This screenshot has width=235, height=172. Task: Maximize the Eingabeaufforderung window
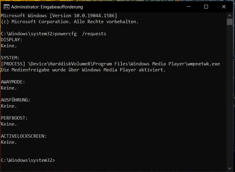pyautogui.click(x=206, y=7)
